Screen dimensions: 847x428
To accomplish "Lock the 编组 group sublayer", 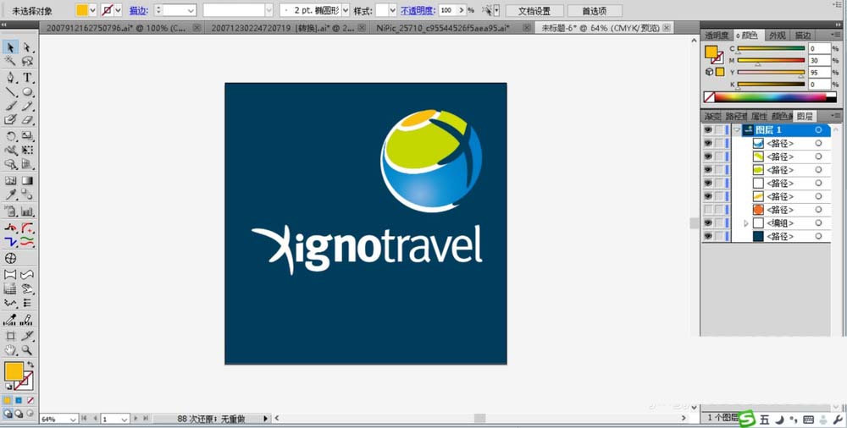I will (x=719, y=223).
